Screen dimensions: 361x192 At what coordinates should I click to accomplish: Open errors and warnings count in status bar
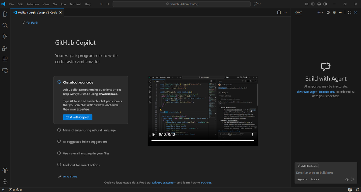(x=15, y=190)
